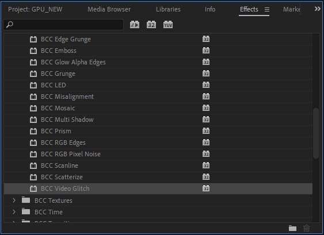
Task: Click effect icon beside BCC LED
Action: coord(33,85)
